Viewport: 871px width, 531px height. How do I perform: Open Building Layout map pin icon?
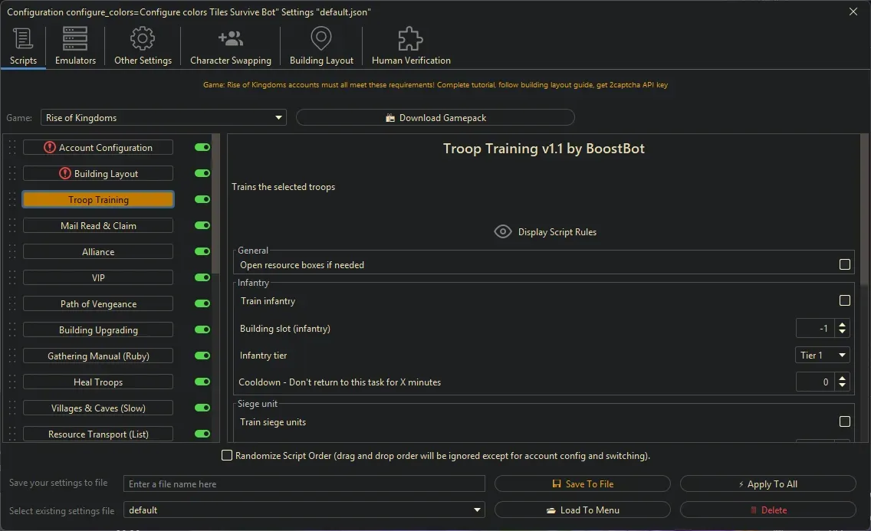pyautogui.click(x=321, y=38)
